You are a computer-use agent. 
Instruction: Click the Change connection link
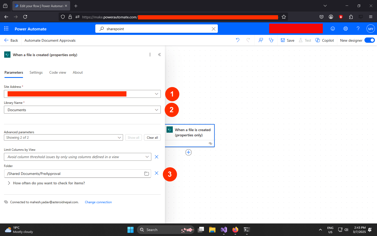pos(98,202)
